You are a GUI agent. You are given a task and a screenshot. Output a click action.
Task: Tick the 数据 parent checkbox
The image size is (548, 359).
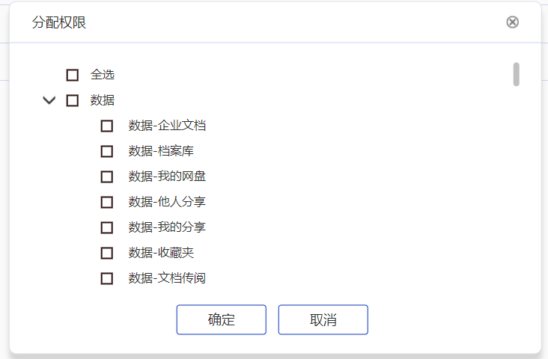coord(73,100)
